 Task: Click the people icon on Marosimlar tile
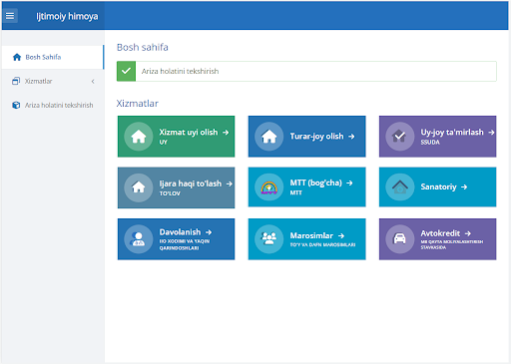pos(268,238)
